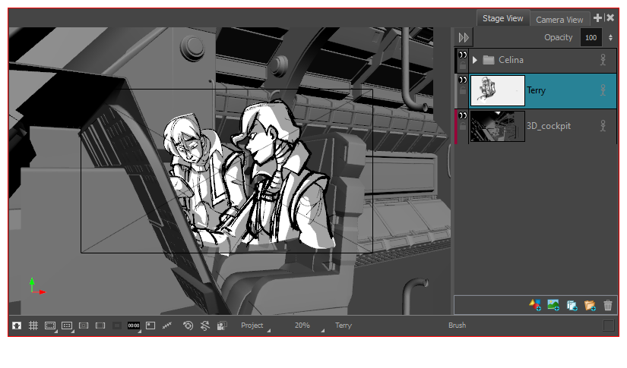Collapse the layer panel with double-arrow button

[x=464, y=37]
